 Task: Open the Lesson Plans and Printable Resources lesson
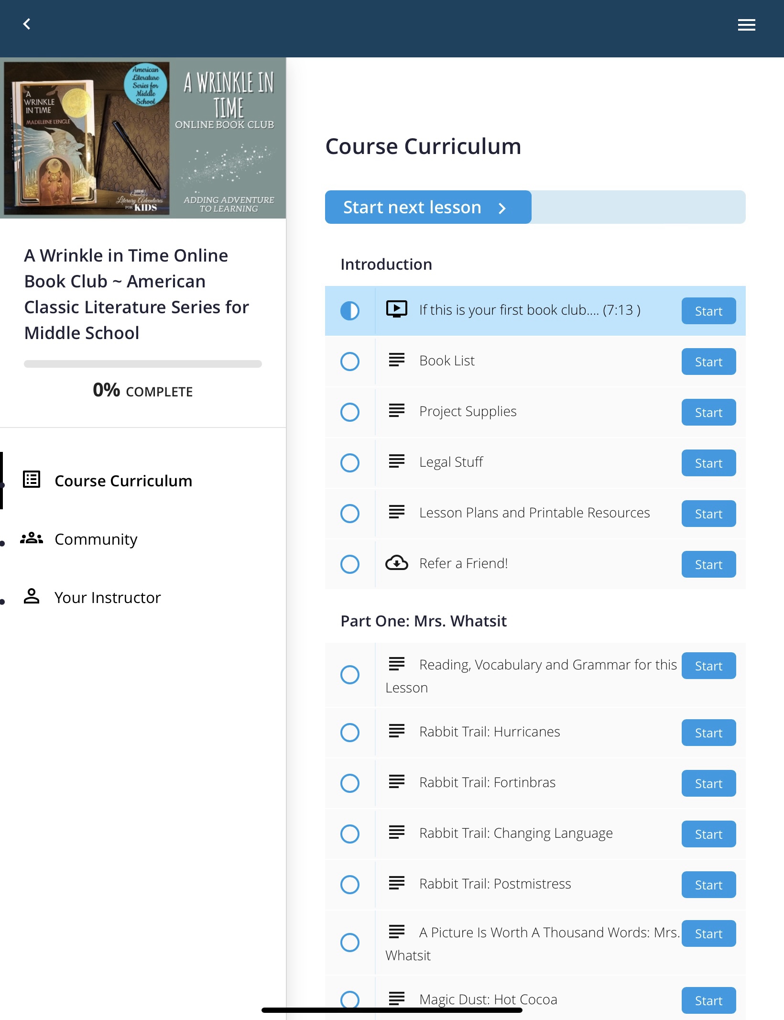534,513
